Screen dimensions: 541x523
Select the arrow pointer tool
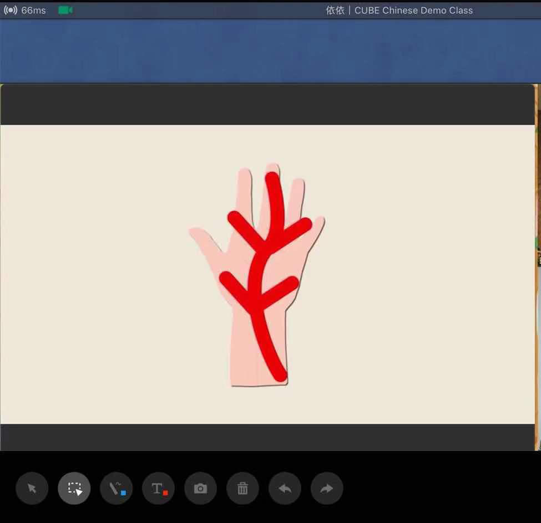[x=32, y=488]
